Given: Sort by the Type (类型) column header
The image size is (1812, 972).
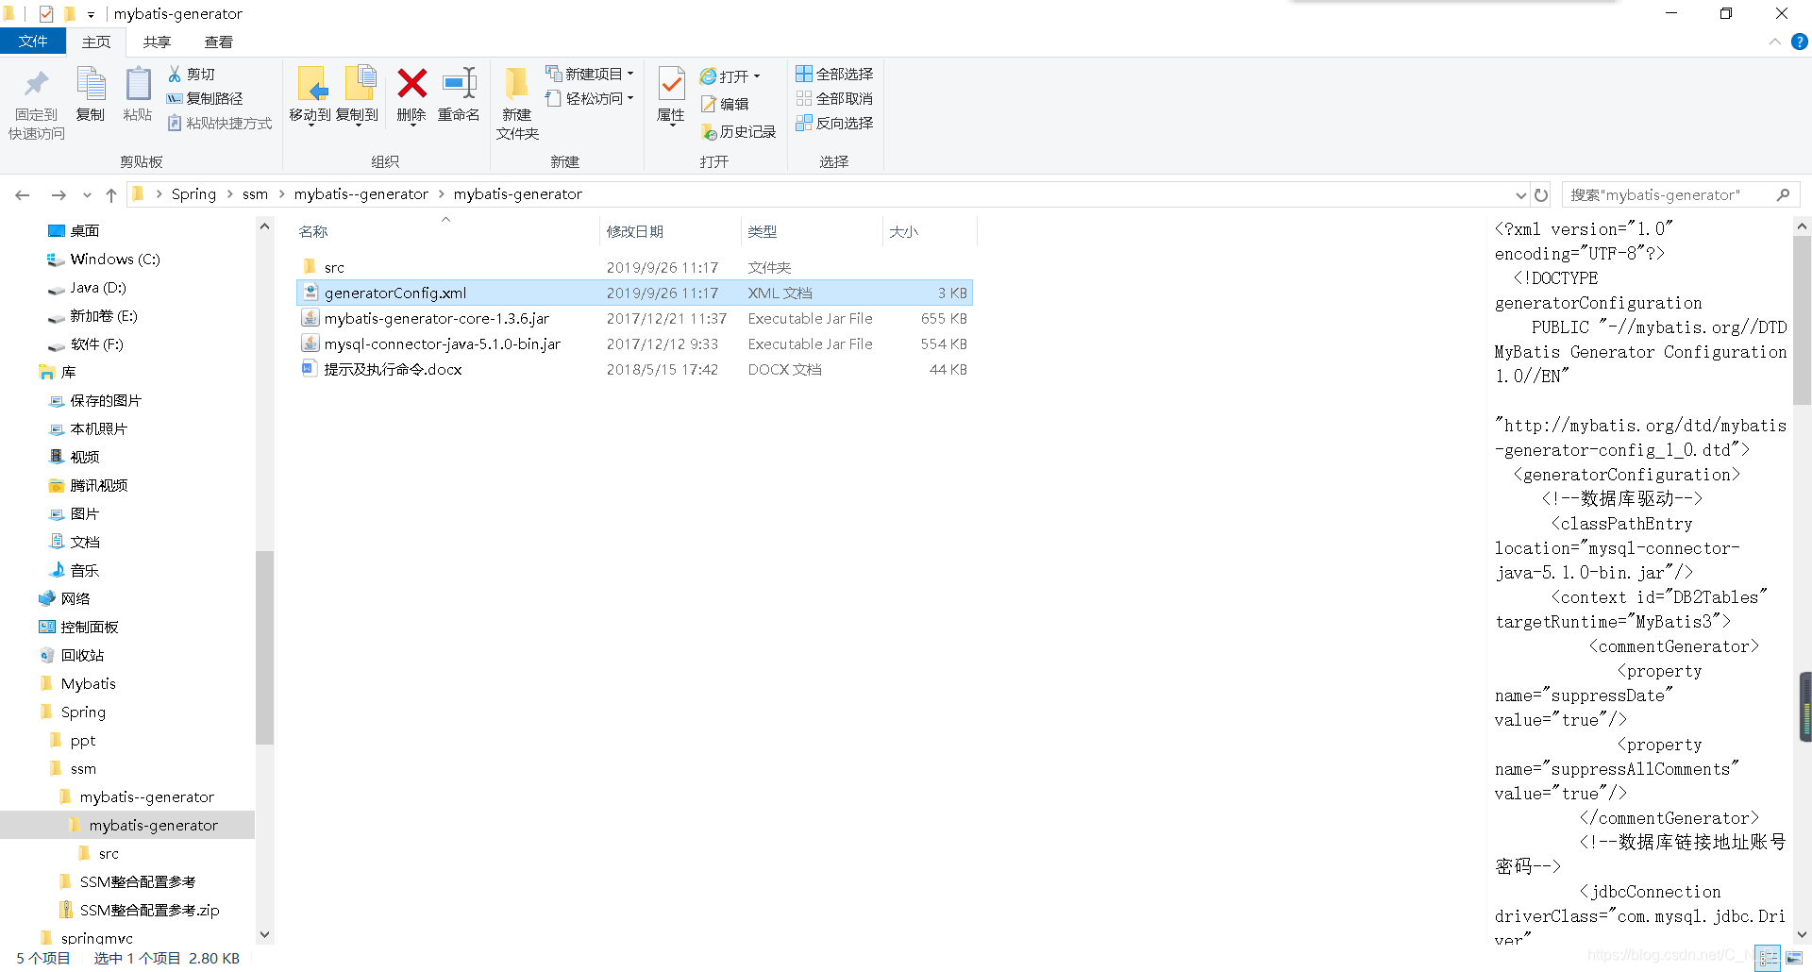Looking at the screenshot, I should click(x=812, y=231).
